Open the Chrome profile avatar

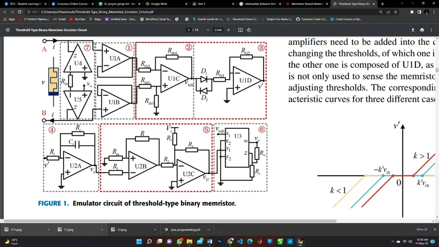[426, 12]
